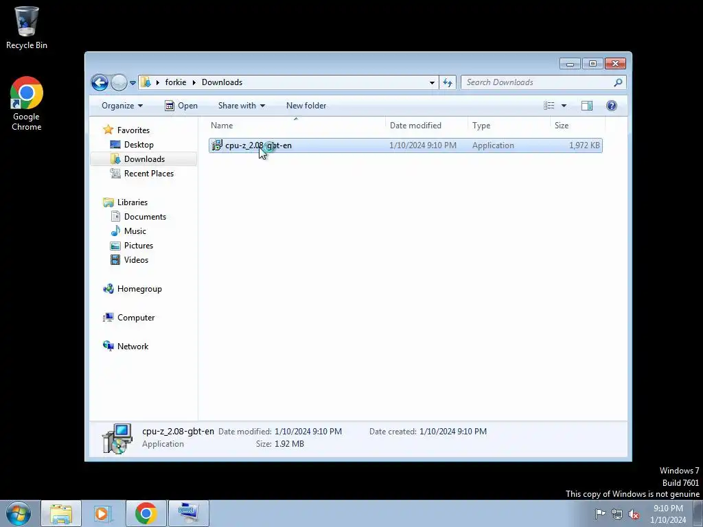Select the Google Chrome desktop shortcut
The image size is (703, 527).
pos(27,104)
